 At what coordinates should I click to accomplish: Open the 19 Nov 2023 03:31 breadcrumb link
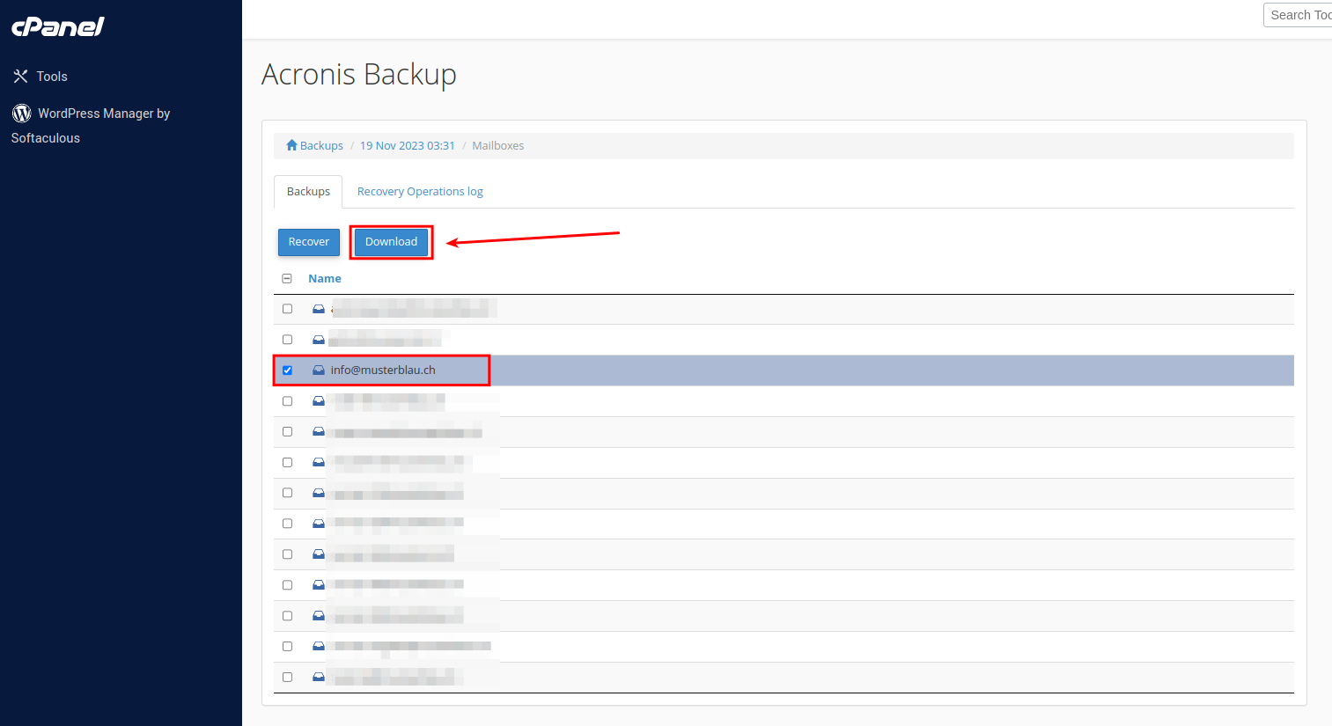click(x=408, y=146)
